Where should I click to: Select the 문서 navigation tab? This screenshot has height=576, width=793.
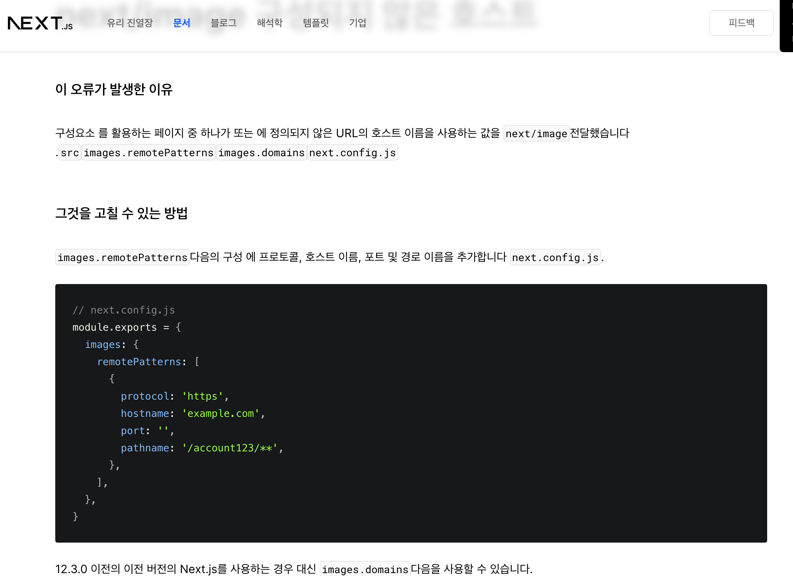tap(182, 23)
